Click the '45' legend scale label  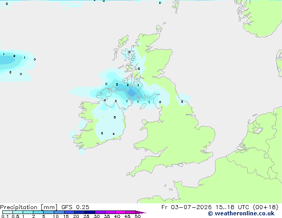tap(127, 216)
